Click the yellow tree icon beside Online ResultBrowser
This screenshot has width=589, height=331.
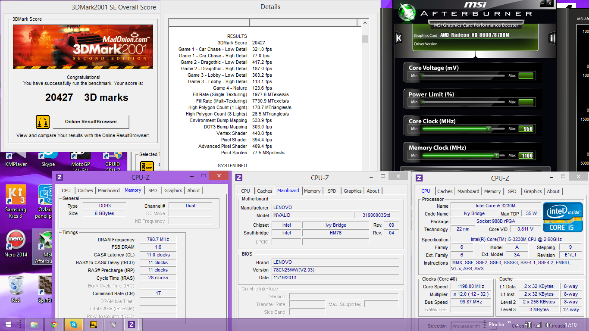(42, 122)
